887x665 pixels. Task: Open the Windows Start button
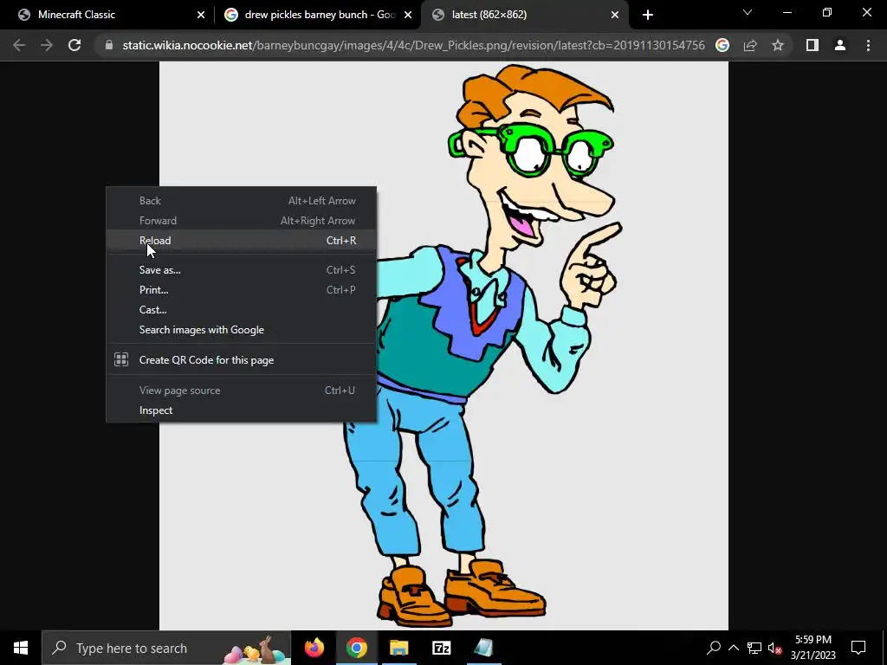coord(21,648)
